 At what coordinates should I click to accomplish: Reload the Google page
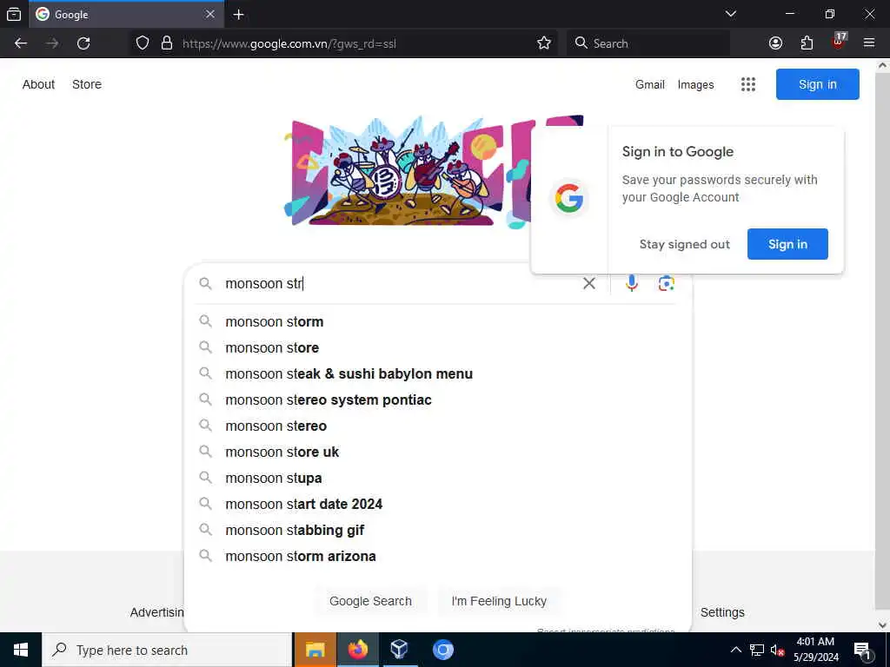point(83,43)
